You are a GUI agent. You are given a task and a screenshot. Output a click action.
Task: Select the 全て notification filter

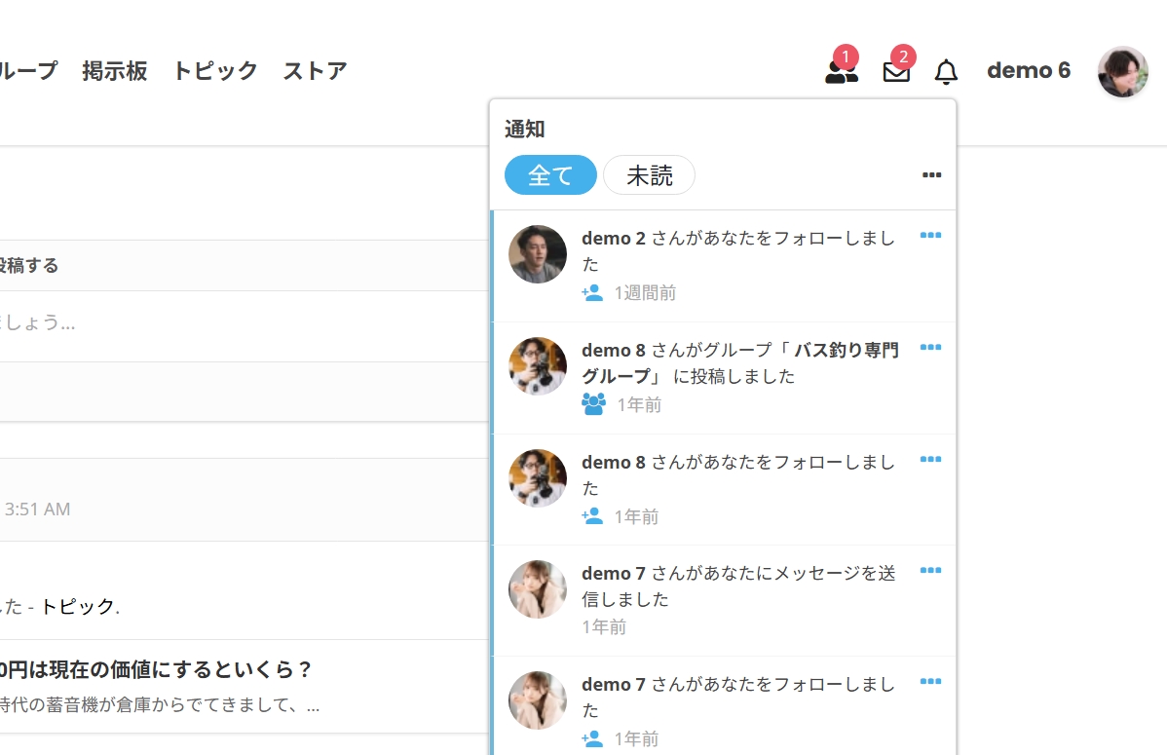coord(550,175)
